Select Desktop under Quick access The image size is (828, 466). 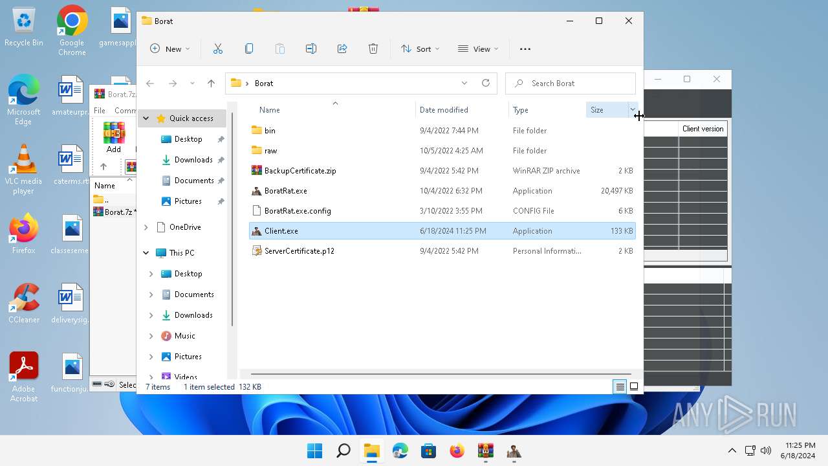click(188, 139)
